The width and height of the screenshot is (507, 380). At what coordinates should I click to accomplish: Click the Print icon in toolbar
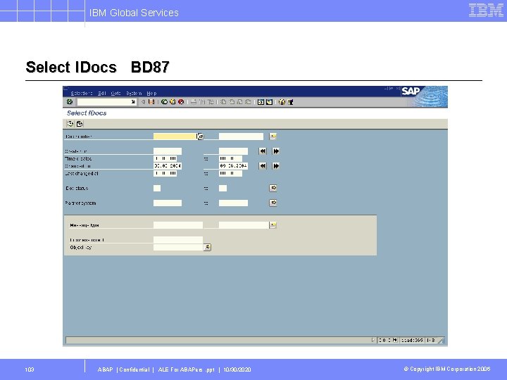[194, 102]
